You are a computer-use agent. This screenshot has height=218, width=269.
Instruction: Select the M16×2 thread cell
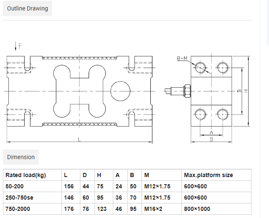pos(153,209)
